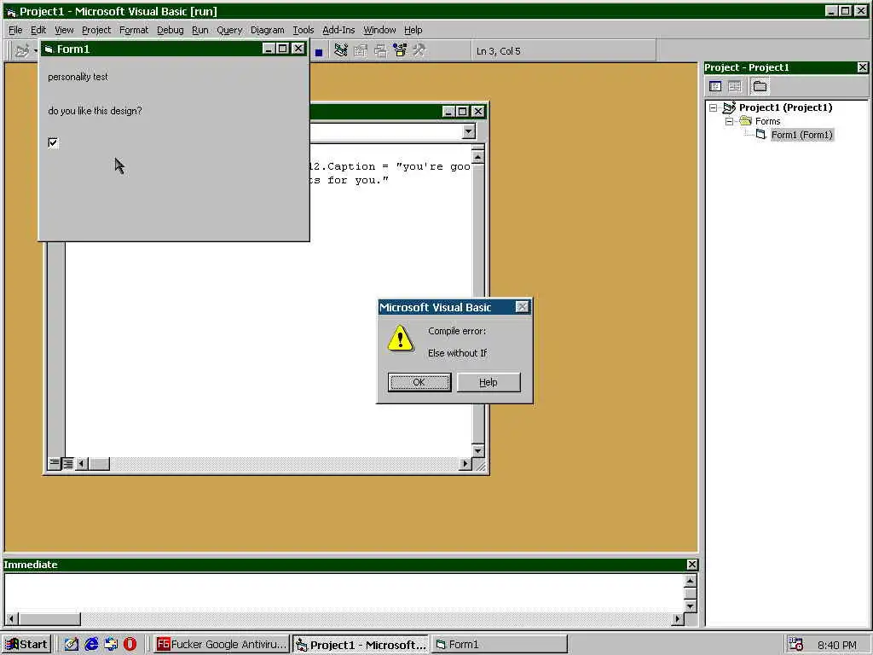Select Form1 (Form1) in the project tree

point(801,135)
